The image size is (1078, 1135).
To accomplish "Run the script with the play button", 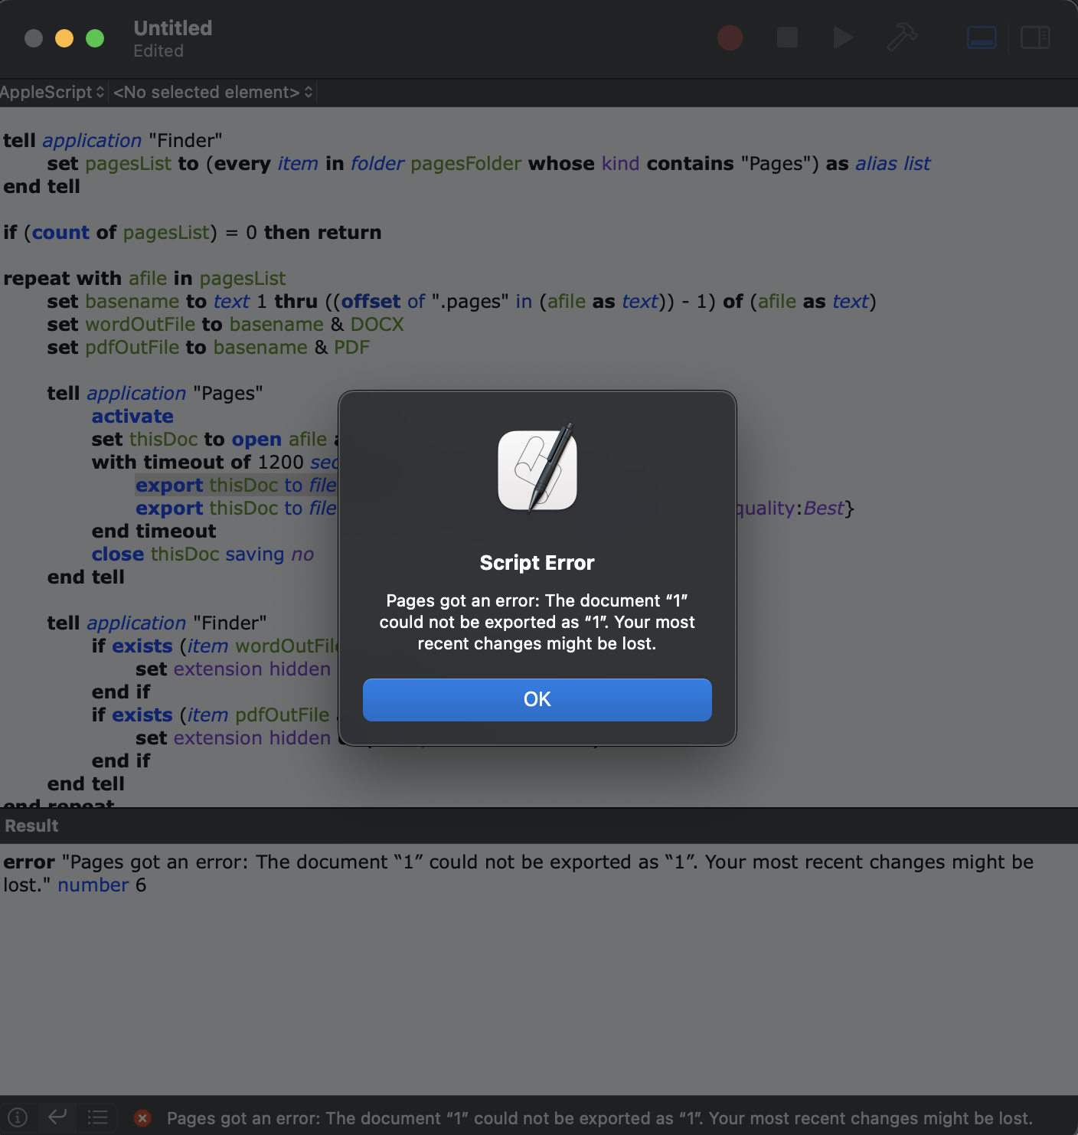I will pyautogui.click(x=843, y=38).
